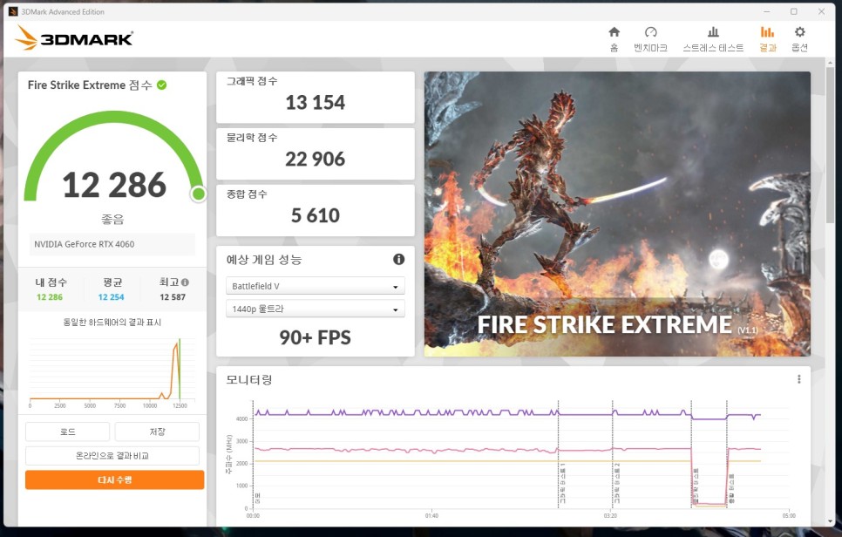842x537 pixels.
Task: Click the 저장 (Save) button
Action: coord(157,432)
